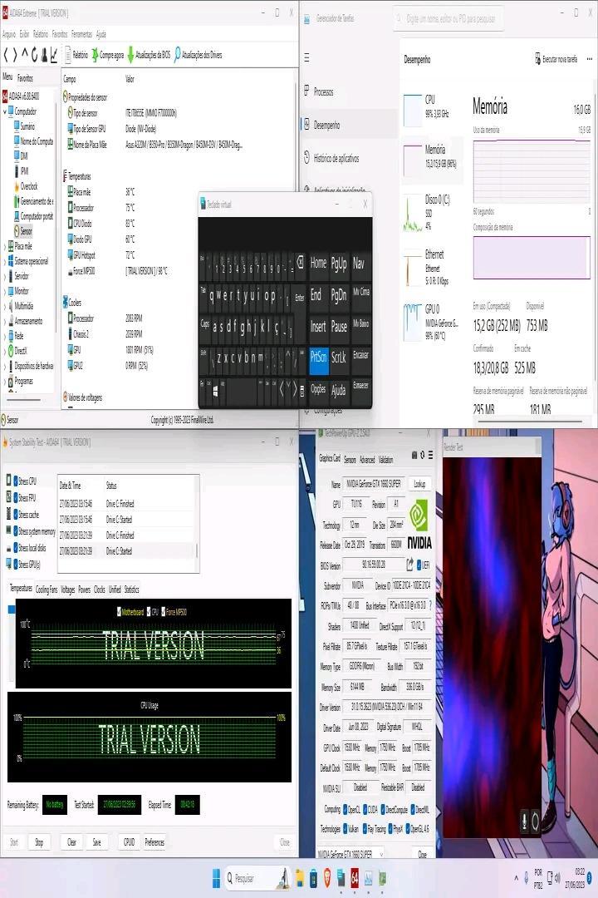The width and height of the screenshot is (598, 898).
Task: Select Sensor item in AIDA64 tree
Action: pos(27,231)
